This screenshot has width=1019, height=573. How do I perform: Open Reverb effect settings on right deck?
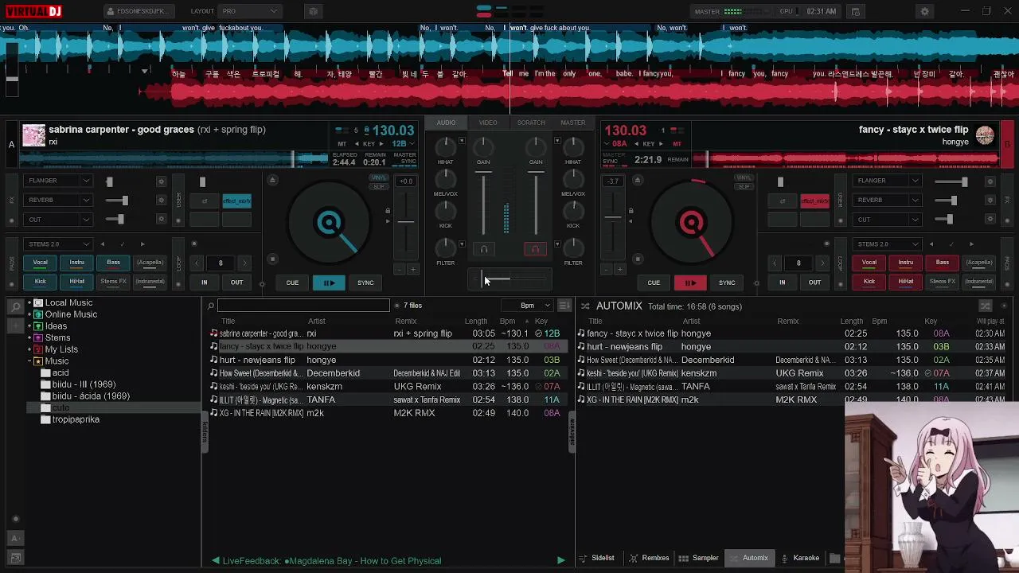[990, 200]
